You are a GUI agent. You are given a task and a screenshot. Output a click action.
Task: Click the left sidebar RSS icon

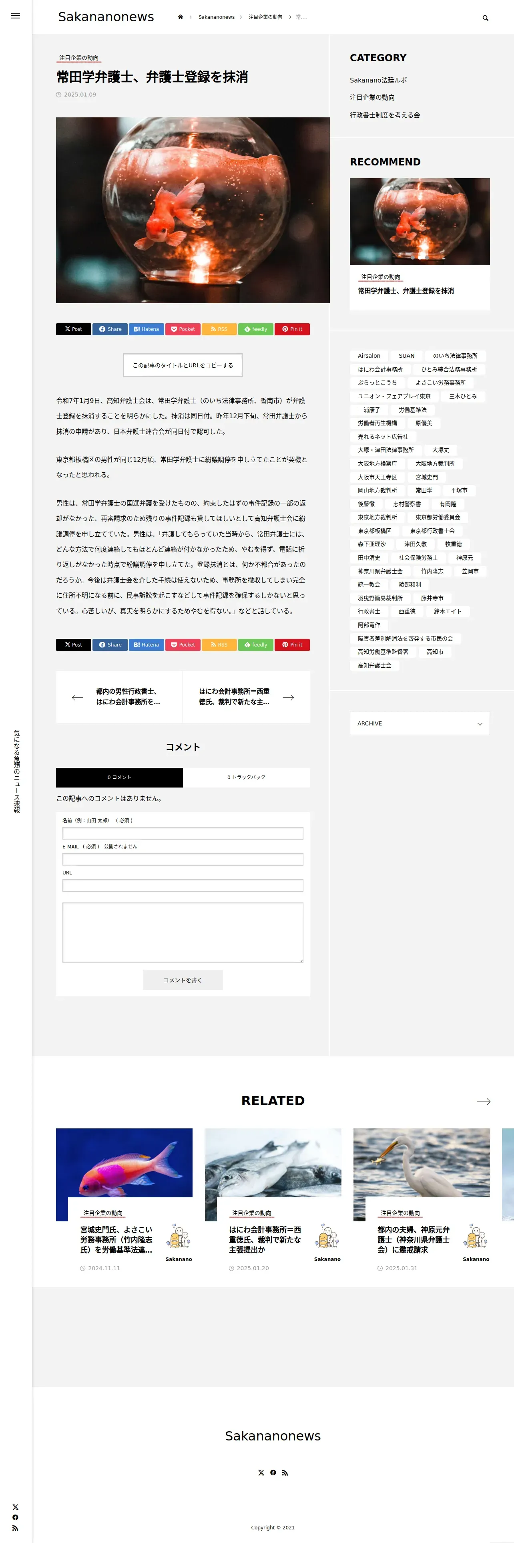16,1528
